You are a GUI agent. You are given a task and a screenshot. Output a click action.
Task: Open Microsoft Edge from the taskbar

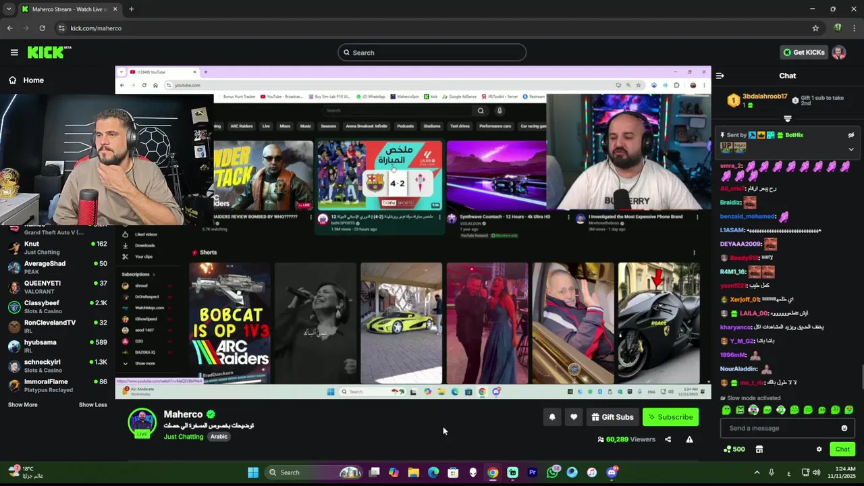tap(433, 473)
